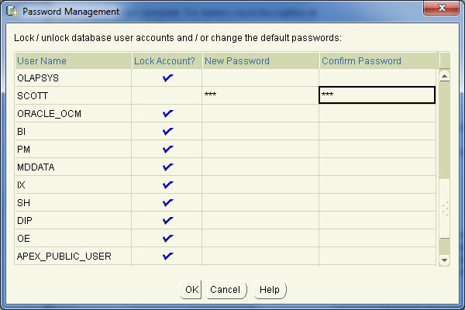Viewport: 465px width, 310px height.
Task: Toggle Lock Account checkmark for PM
Action: click(x=167, y=150)
